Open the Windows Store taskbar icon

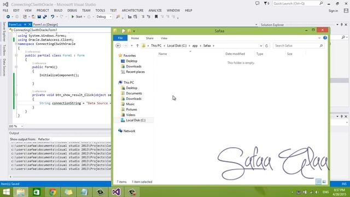(x=37, y=192)
